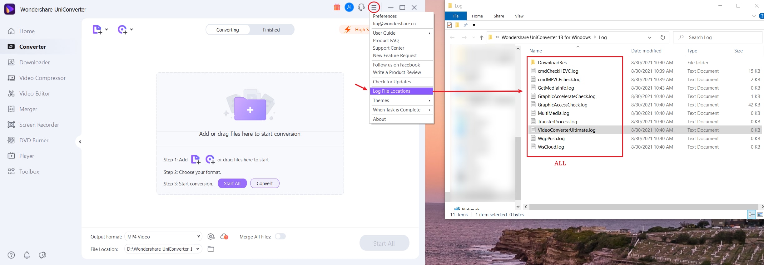Open the user account icon
764x265 pixels.
click(349, 7)
